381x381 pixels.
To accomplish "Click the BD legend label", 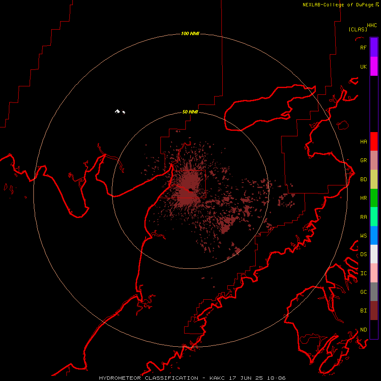I will [363, 179].
